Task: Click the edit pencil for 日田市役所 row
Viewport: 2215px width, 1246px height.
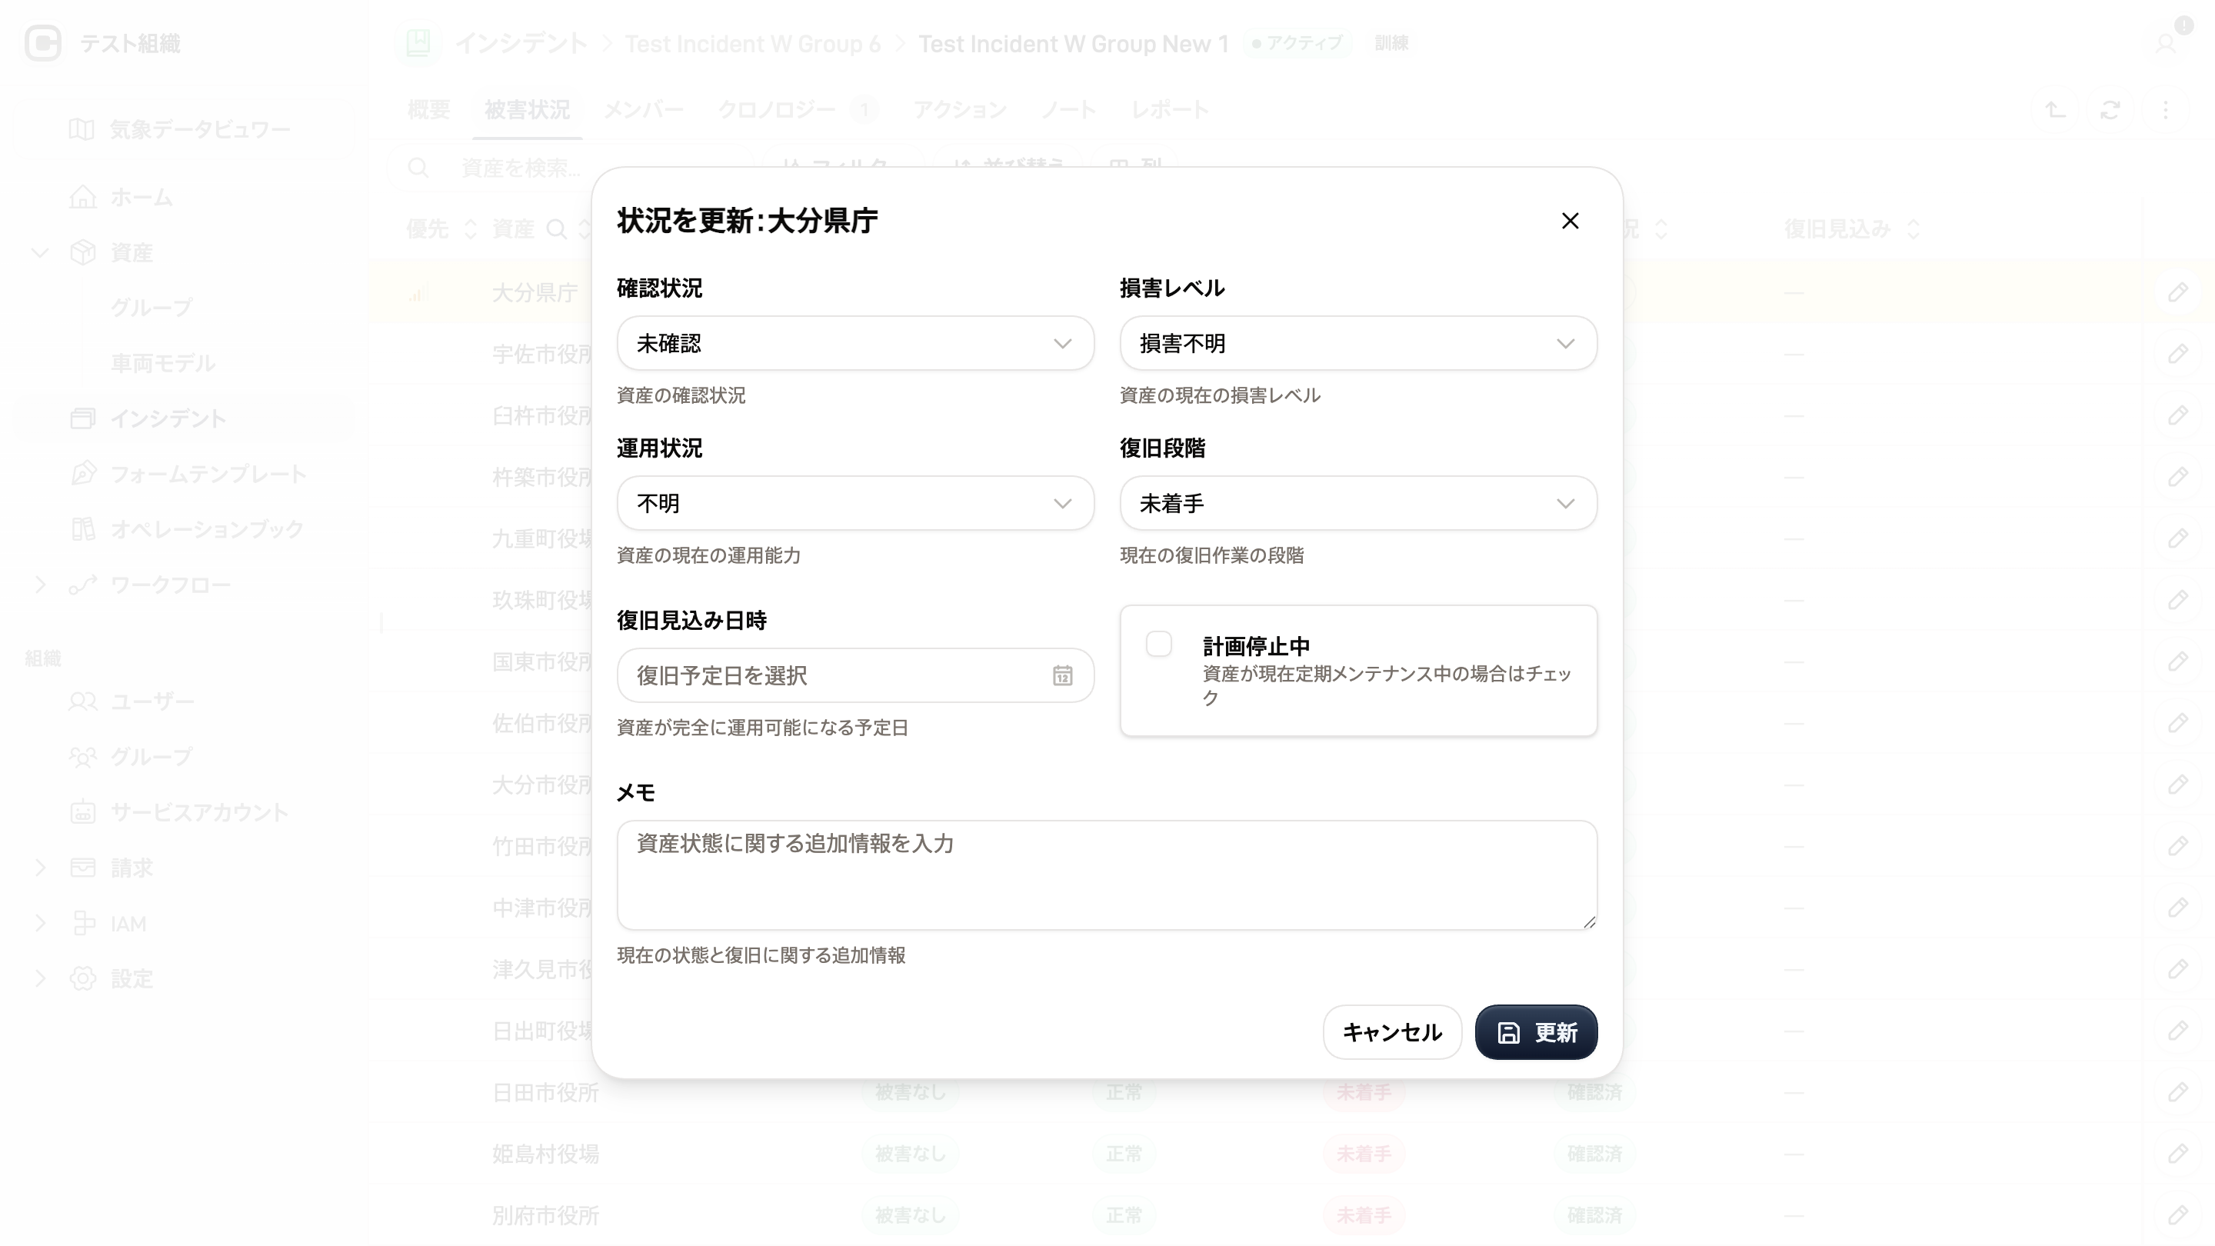Action: tap(2177, 1092)
